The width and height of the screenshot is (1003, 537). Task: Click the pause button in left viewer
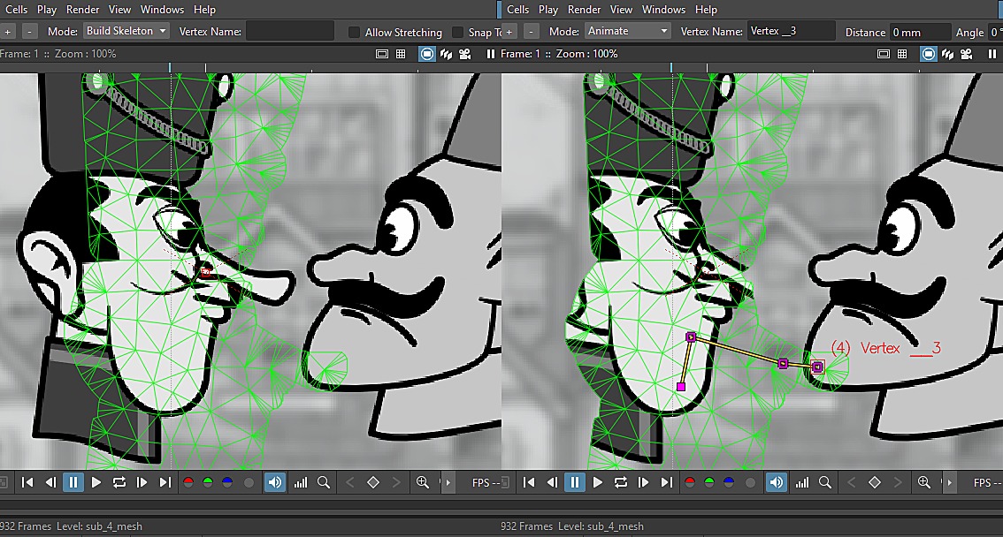(x=73, y=483)
